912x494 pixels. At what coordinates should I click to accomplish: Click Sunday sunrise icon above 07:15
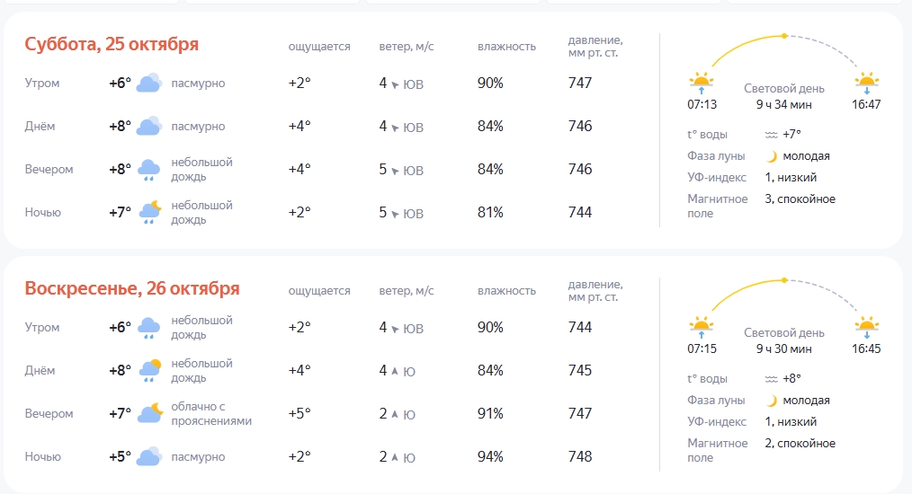[x=702, y=327]
